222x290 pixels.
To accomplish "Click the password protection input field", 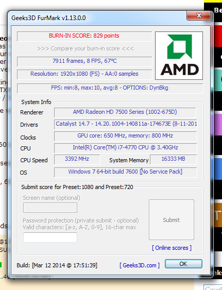I will point(50,237).
